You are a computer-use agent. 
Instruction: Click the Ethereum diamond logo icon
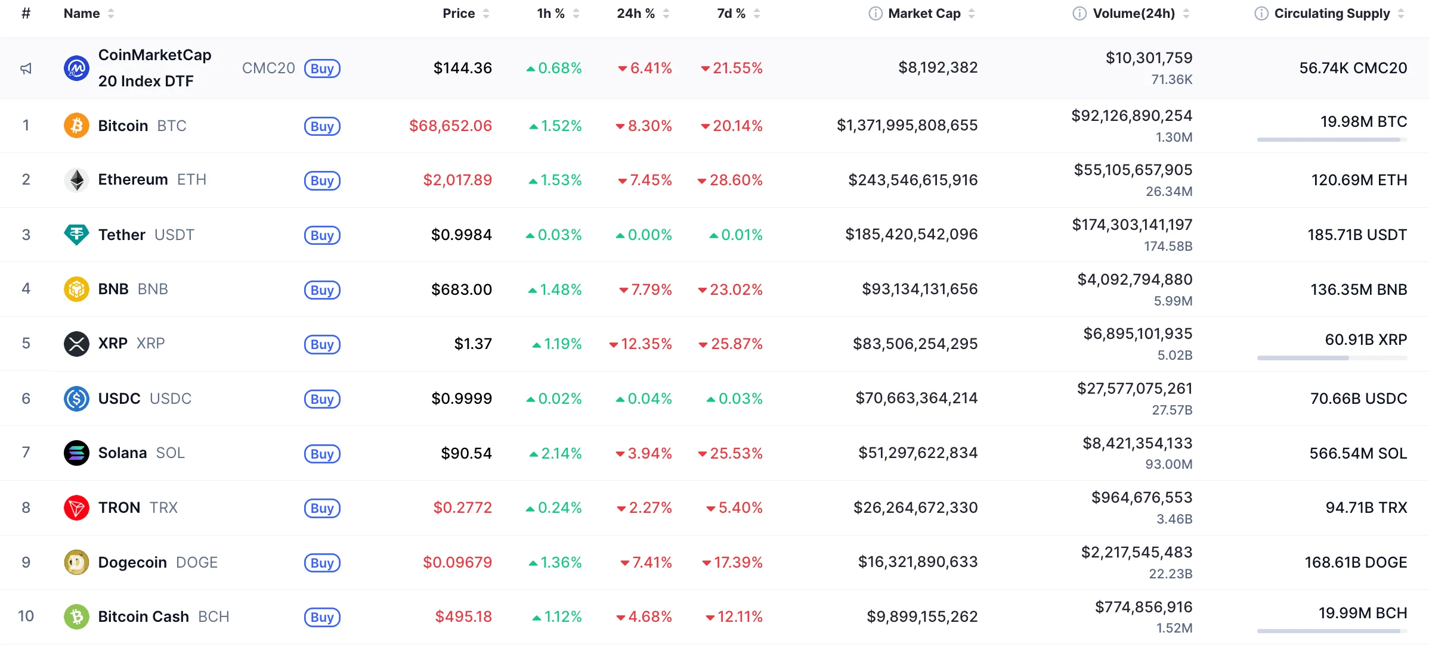coord(76,180)
